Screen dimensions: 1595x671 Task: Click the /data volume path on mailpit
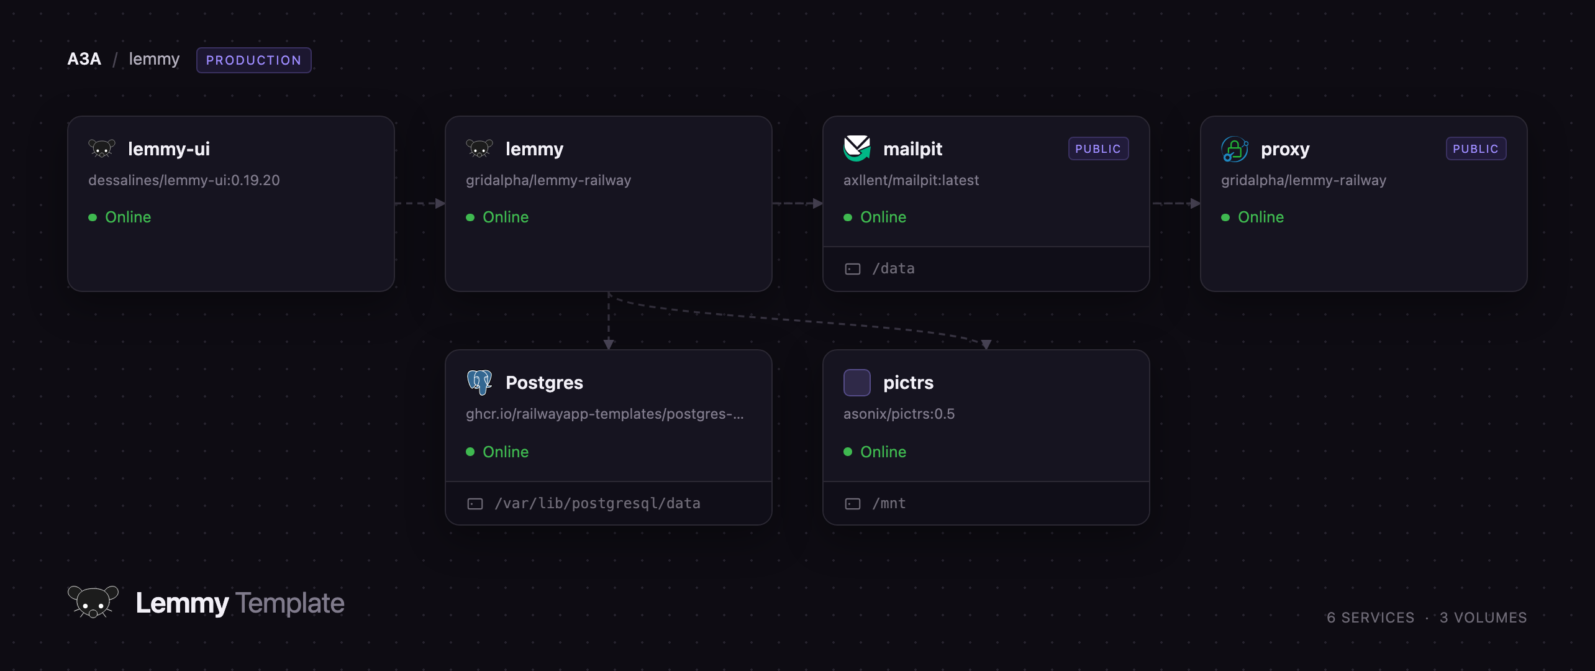coord(893,269)
